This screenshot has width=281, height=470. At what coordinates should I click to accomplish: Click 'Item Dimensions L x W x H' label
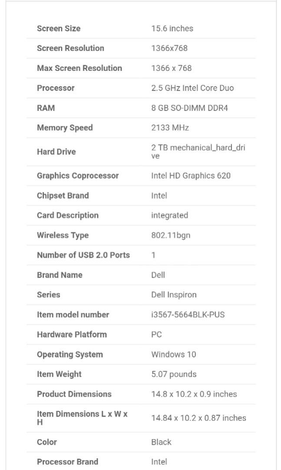(x=82, y=418)
